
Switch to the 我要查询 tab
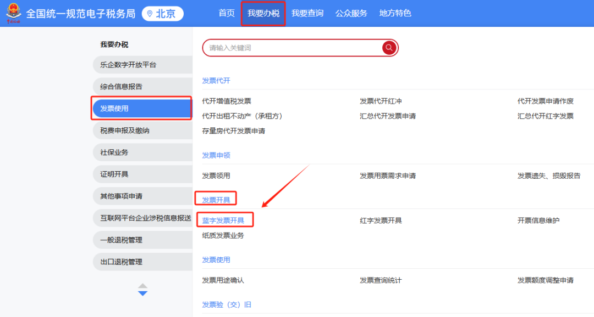tap(307, 13)
